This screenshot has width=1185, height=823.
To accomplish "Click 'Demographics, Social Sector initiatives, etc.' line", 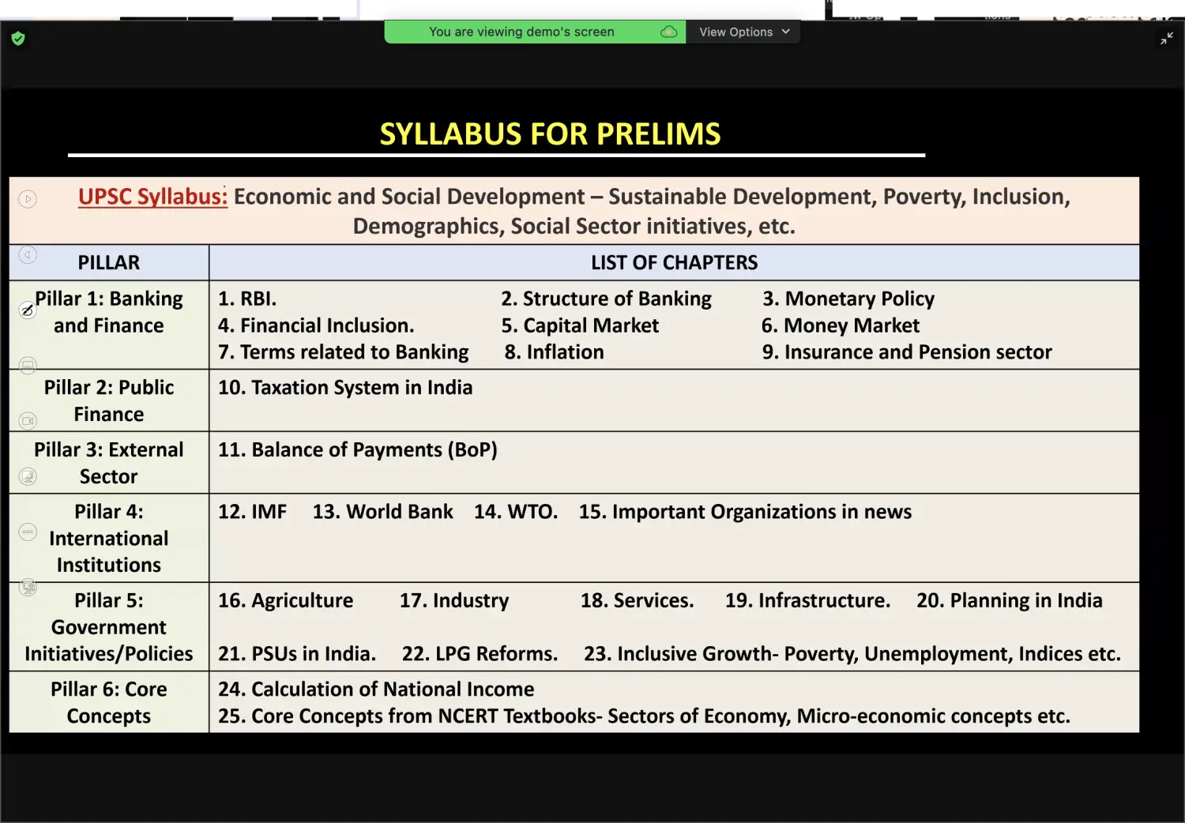I will click(x=574, y=227).
